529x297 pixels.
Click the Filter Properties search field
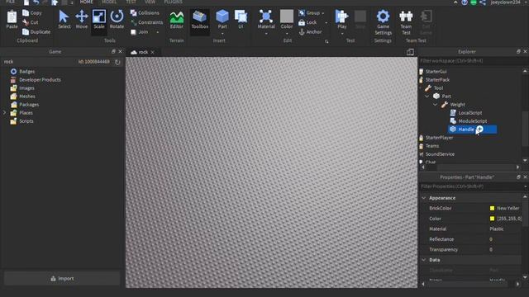point(471,186)
